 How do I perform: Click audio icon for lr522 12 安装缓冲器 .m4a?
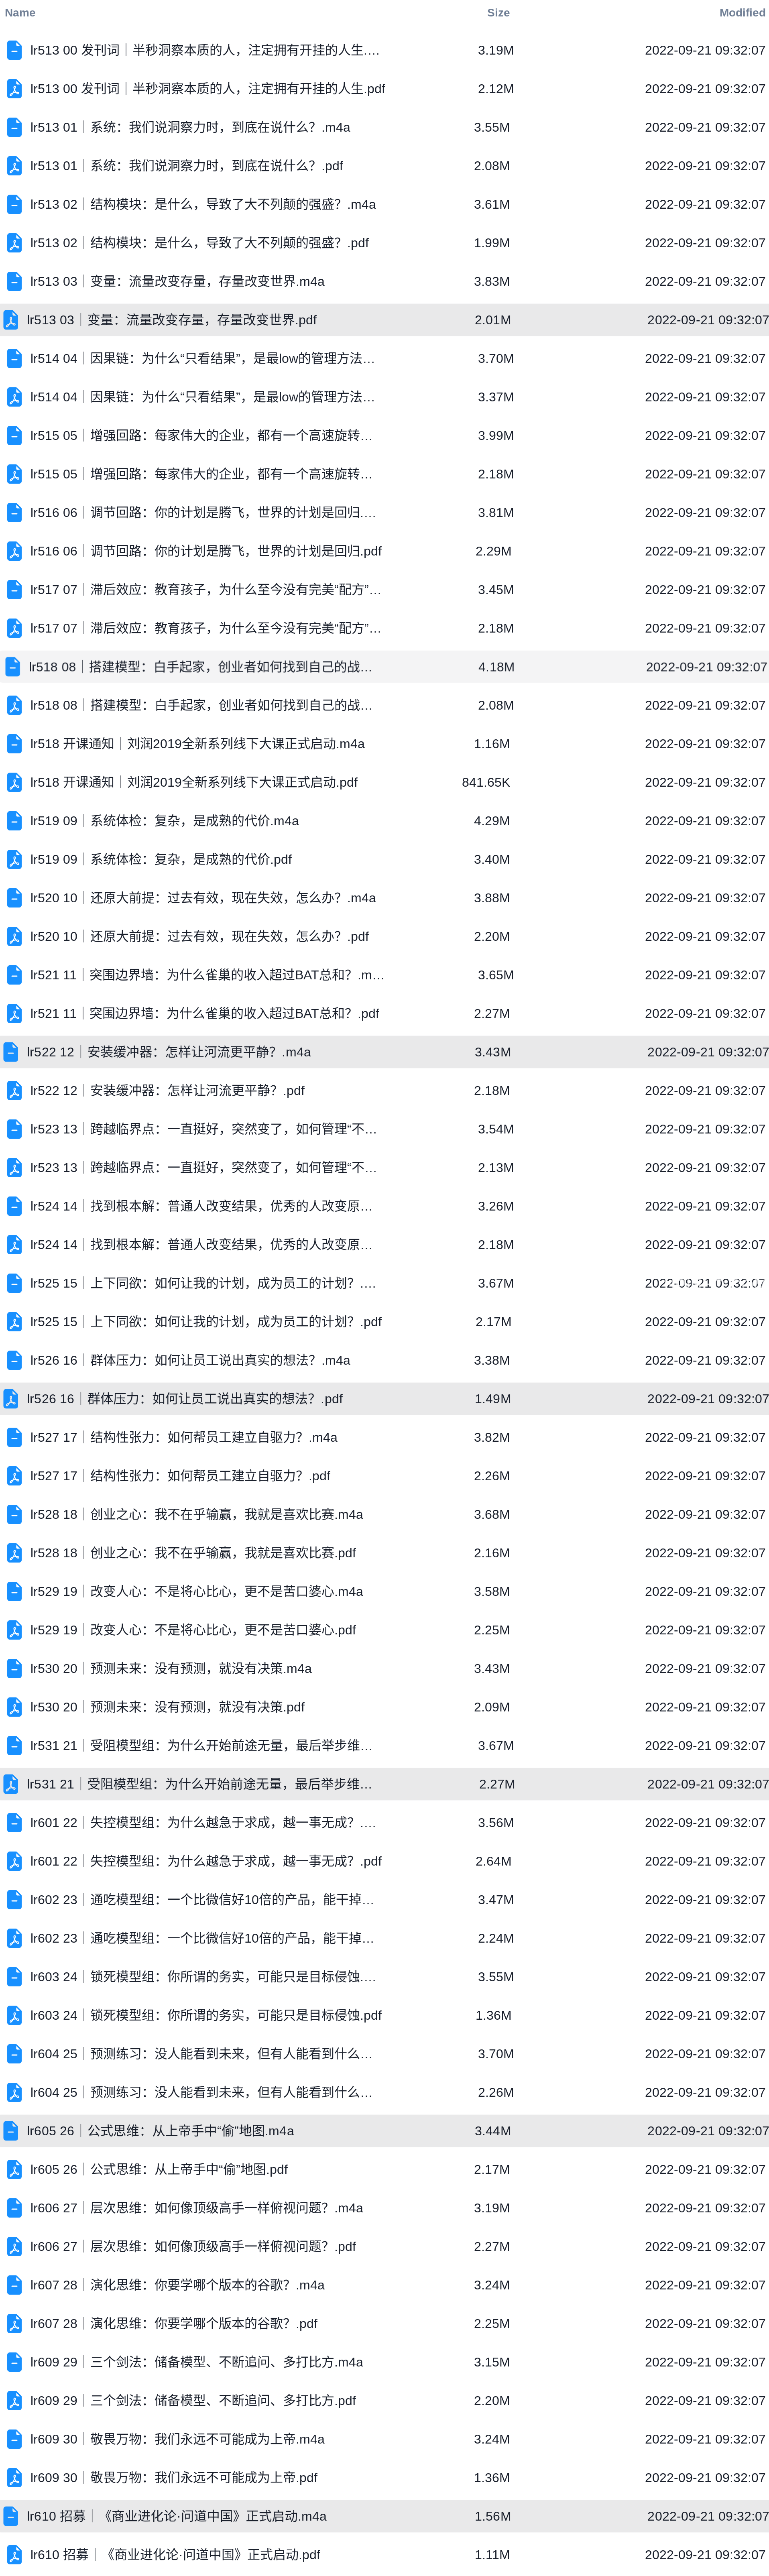click(11, 1052)
